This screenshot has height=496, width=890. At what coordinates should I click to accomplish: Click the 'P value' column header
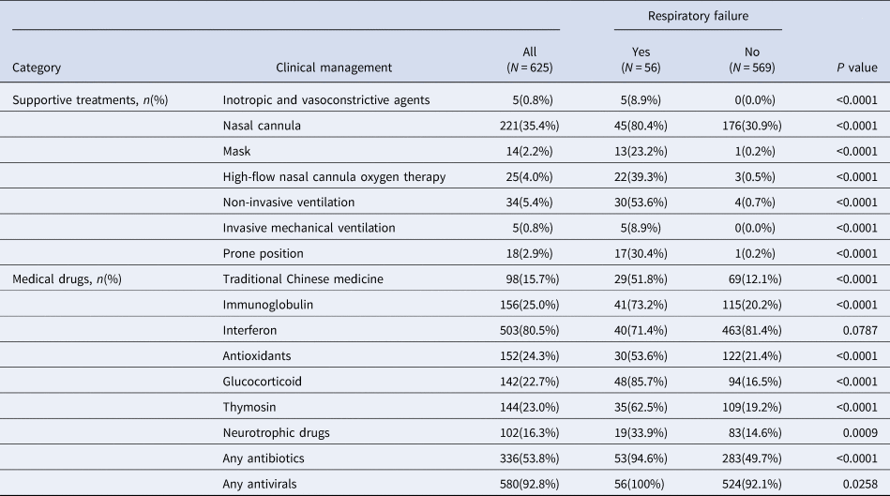tap(856, 68)
